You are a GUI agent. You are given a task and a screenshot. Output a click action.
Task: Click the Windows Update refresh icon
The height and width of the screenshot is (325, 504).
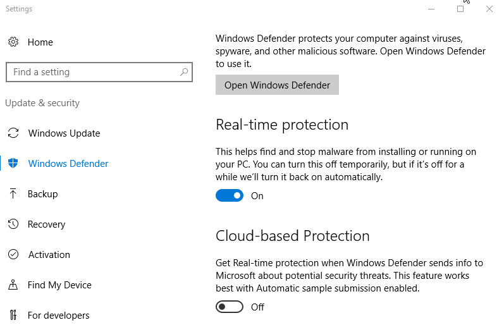[x=13, y=133]
